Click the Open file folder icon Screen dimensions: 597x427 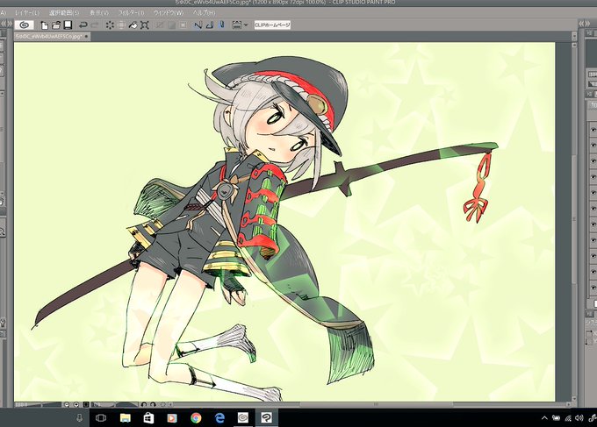click(56, 25)
